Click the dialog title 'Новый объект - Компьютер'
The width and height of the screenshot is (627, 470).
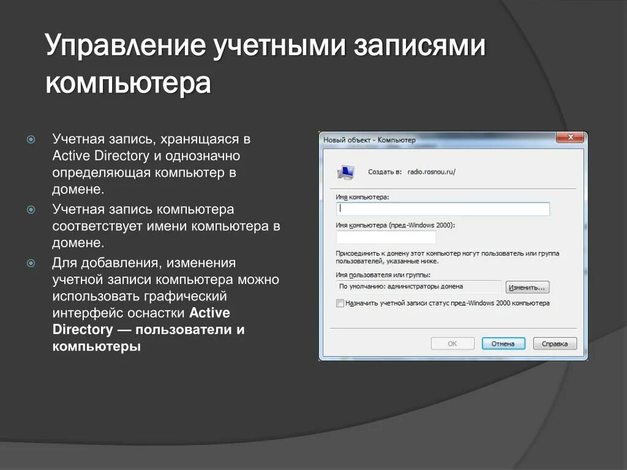point(369,140)
